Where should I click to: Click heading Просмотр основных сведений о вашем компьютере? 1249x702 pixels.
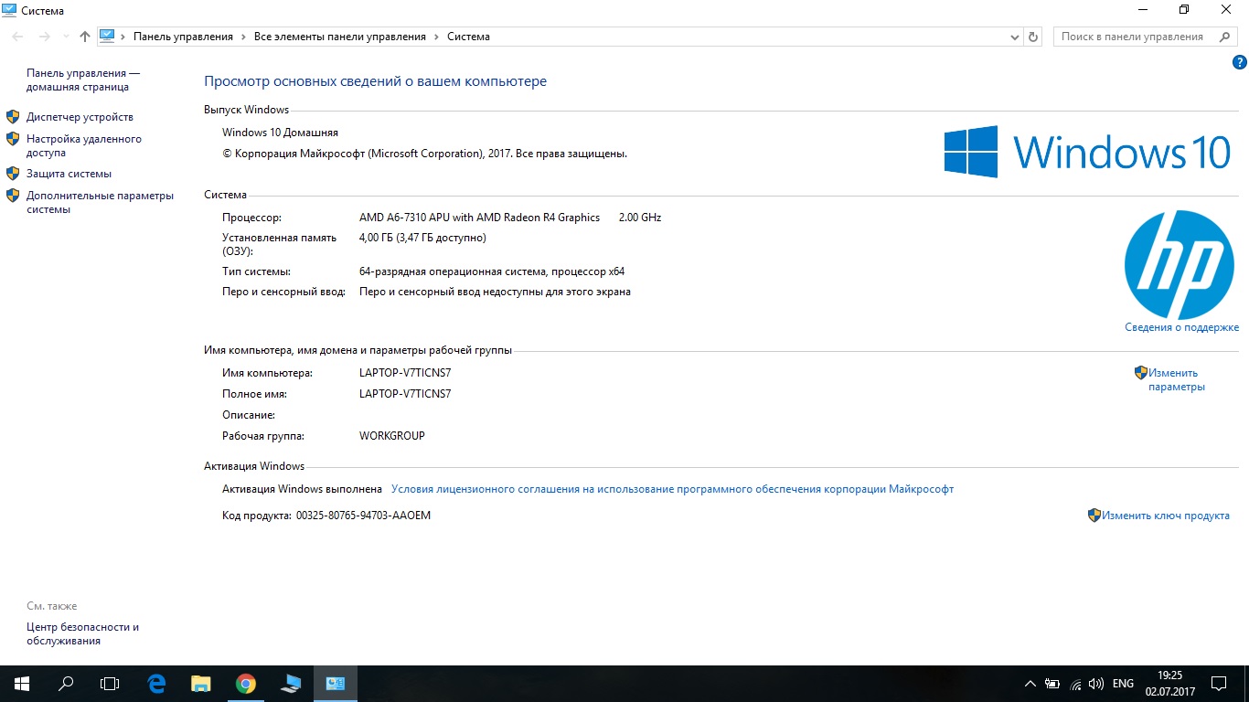tap(375, 81)
